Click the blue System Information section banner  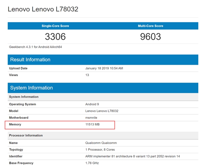coord(103,88)
